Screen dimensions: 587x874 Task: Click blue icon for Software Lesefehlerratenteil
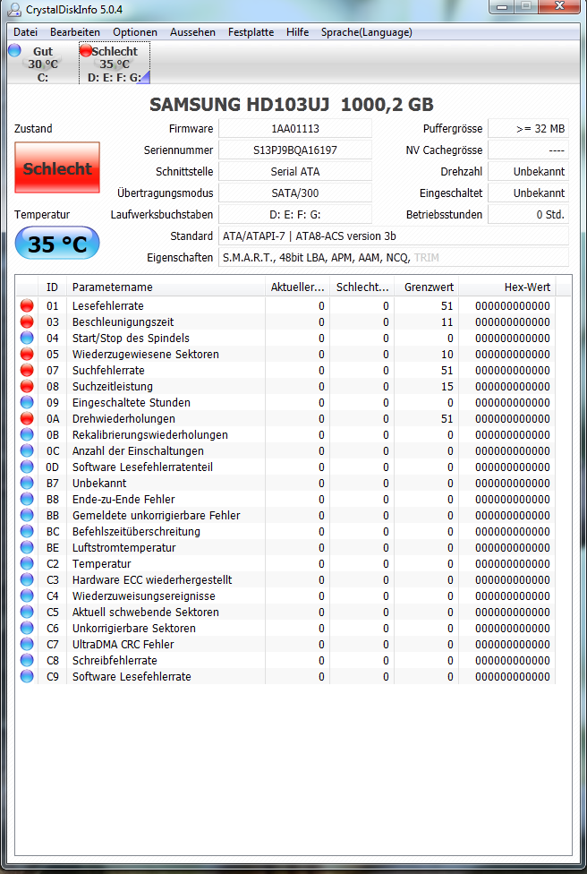tap(27, 467)
